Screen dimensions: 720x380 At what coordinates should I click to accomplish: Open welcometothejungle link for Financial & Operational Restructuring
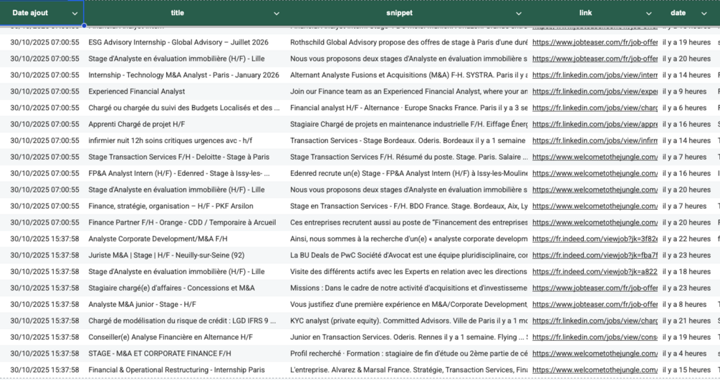[595, 370]
